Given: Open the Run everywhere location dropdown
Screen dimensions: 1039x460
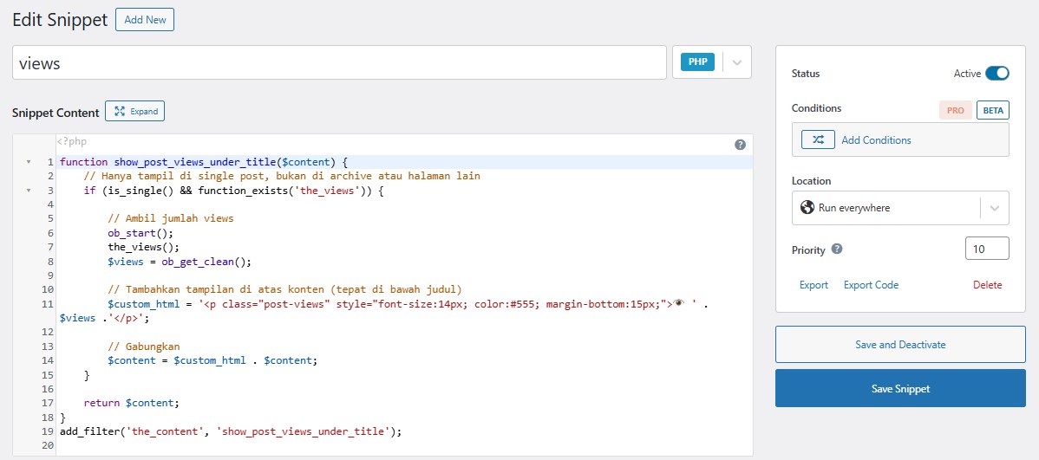Looking at the screenshot, I should 994,208.
